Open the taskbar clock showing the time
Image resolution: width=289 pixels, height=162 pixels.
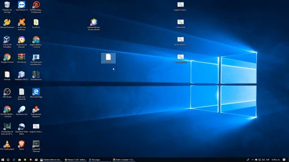tap(275, 160)
